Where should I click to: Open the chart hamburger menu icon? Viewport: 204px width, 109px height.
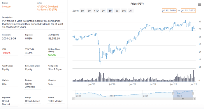pos(199,5)
